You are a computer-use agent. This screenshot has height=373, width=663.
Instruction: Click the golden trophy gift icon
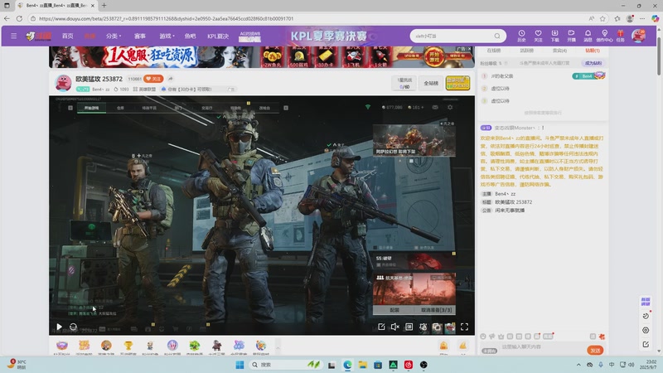tap(128, 346)
